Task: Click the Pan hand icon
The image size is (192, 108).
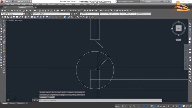Action: click(x=106, y=11)
